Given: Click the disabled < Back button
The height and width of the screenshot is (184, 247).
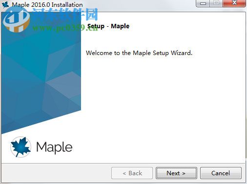Looking at the screenshot, I should point(132,173).
